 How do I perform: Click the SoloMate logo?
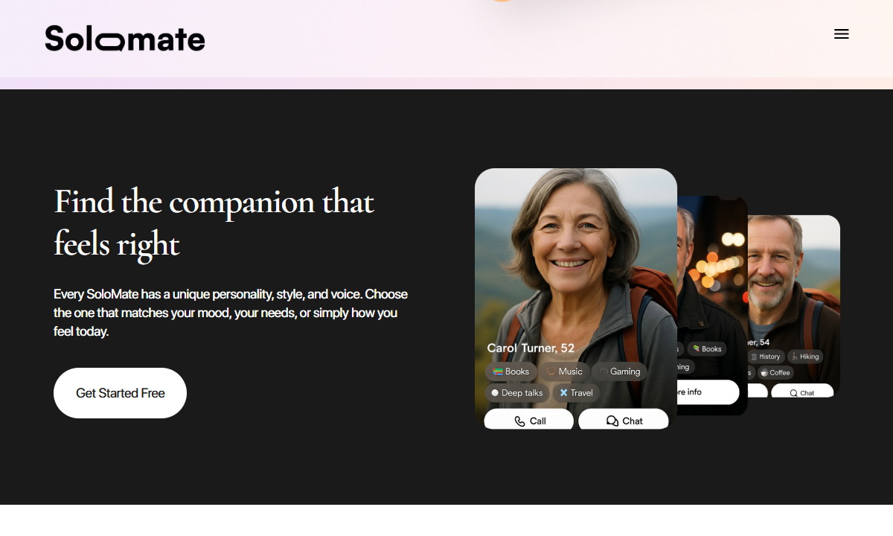(125, 38)
